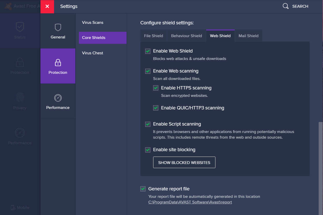Click the search magnifier icon
This screenshot has width=323, height=215.
pyautogui.click(x=286, y=6)
